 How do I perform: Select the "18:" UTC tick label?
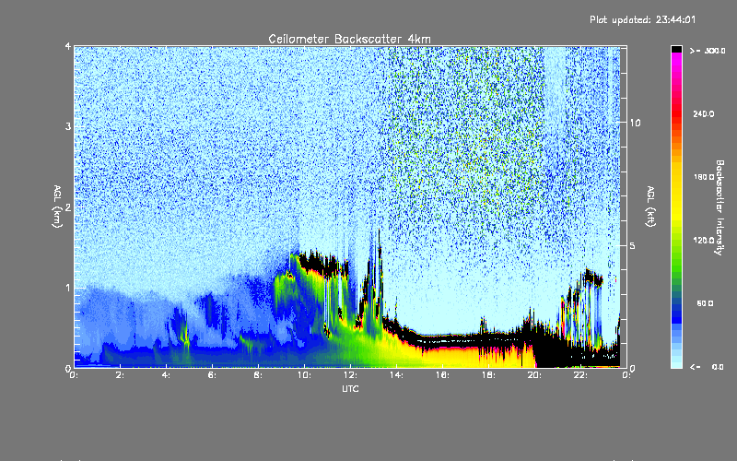coord(488,375)
